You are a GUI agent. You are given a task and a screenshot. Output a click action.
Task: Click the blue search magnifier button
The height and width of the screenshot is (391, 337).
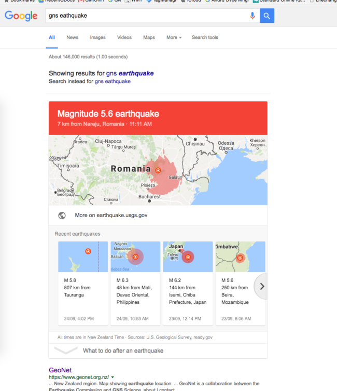pos(267,16)
